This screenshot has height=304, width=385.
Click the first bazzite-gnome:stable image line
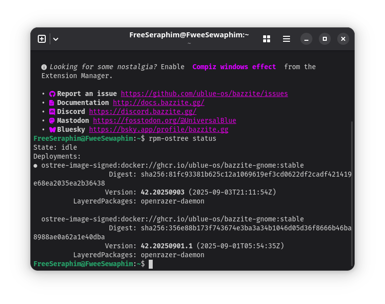pyautogui.click(x=173, y=166)
